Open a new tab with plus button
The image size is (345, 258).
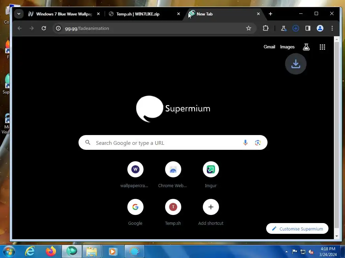click(x=271, y=14)
